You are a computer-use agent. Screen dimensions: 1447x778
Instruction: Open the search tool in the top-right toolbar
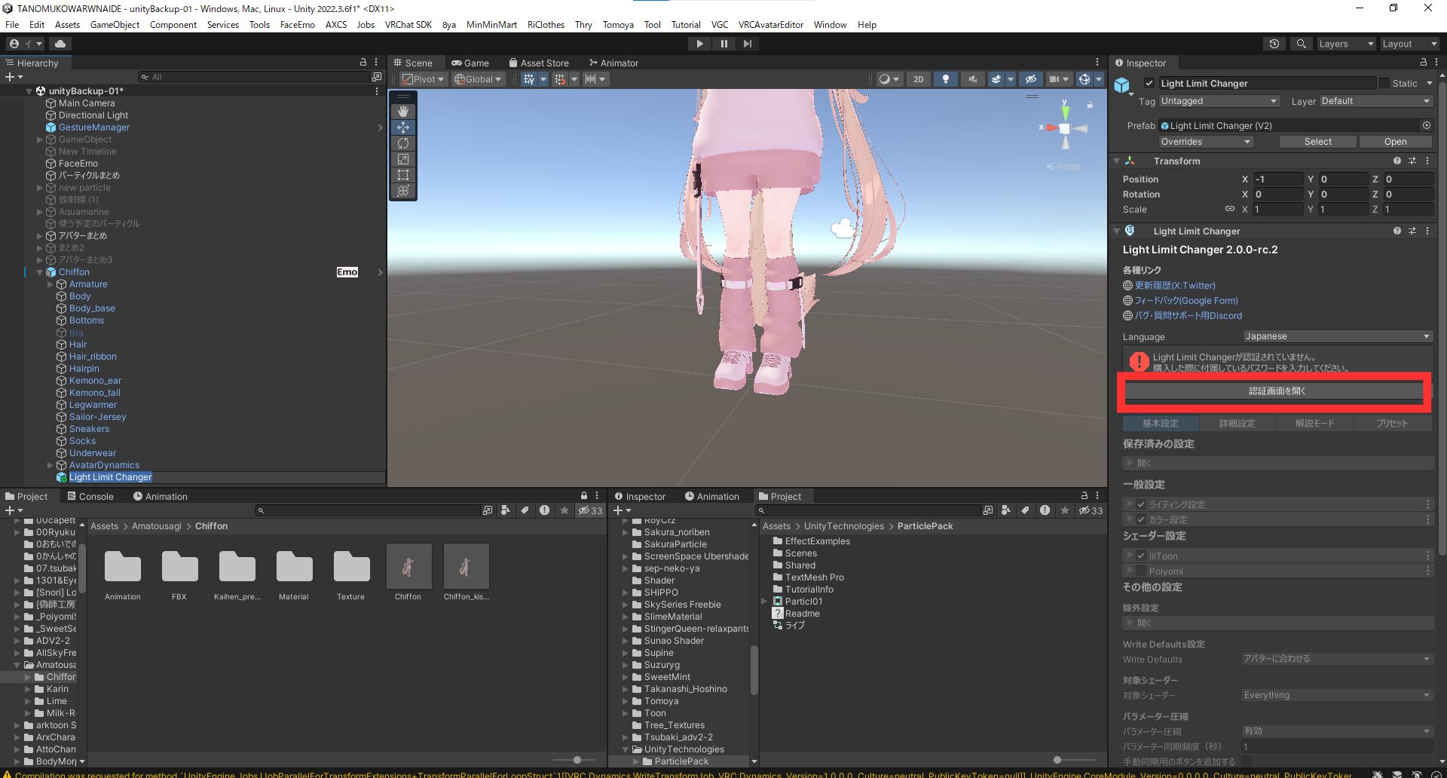pyautogui.click(x=1301, y=43)
